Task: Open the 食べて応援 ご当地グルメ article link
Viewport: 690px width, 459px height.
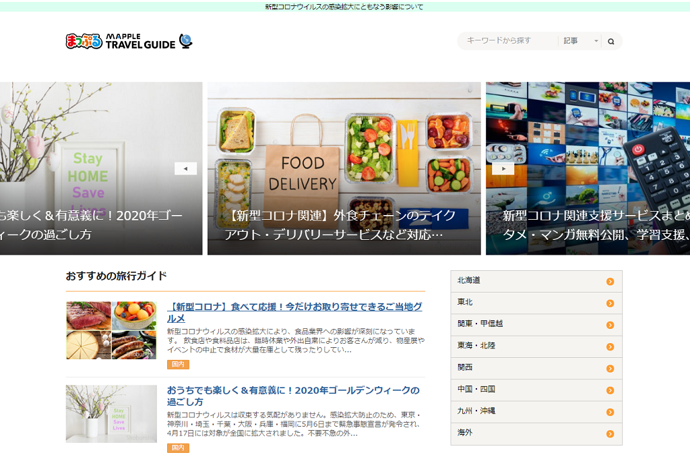Action: coord(294,313)
